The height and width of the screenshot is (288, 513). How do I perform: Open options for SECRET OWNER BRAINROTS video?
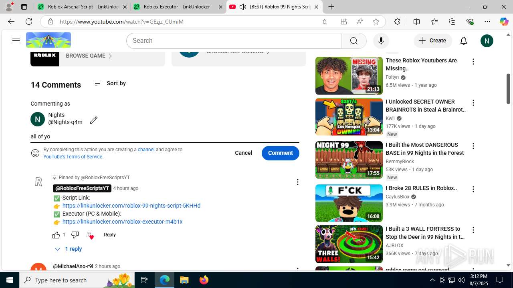[473, 103]
